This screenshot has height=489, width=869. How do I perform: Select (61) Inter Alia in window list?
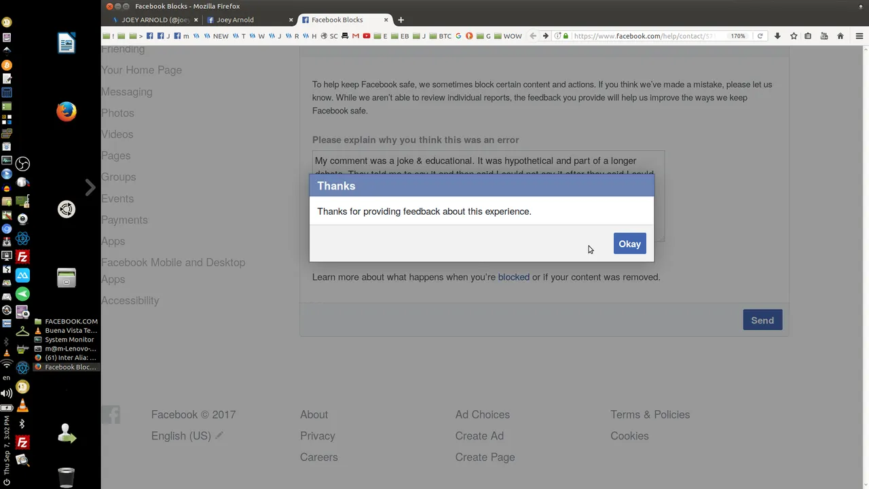pos(66,358)
